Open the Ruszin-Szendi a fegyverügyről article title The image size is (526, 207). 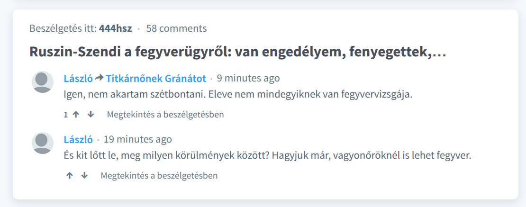point(238,51)
